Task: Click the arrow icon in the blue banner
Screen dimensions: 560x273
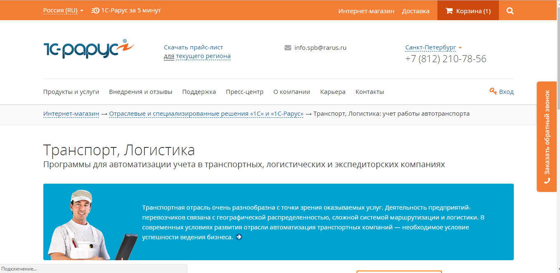Action: [239, 236]
